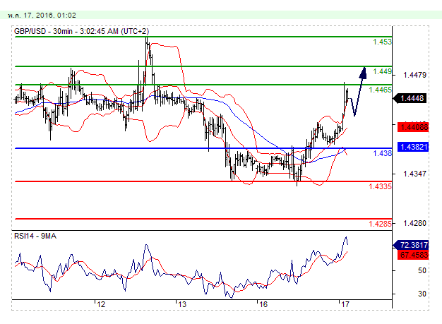Click the dark blue forecast arrow head
The height and width of the screenshot is (324, 442).
click(364, 71)
